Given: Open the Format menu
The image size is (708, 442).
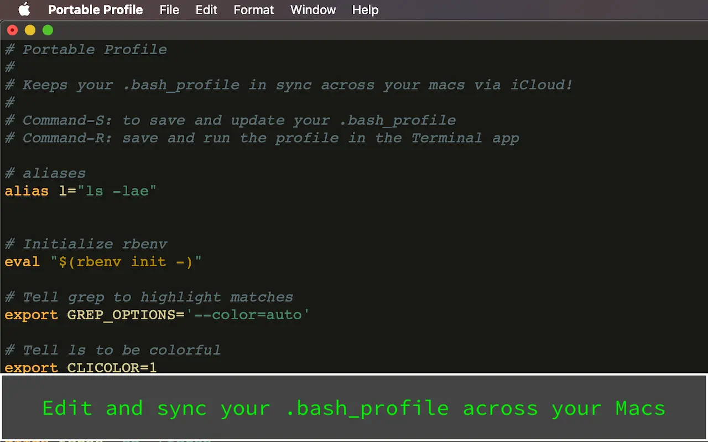Looking at the screenshot, I should click(x=253, y=9).
